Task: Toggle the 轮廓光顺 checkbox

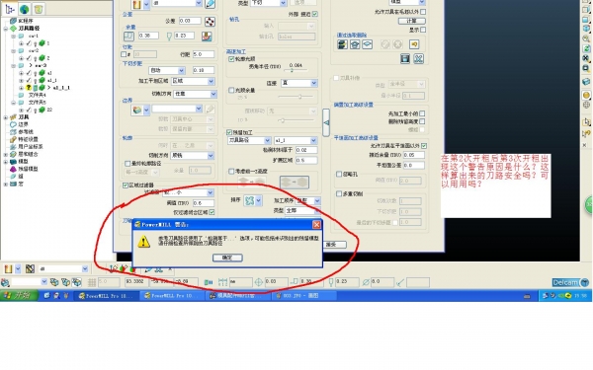Action: [x=231, y=59]
